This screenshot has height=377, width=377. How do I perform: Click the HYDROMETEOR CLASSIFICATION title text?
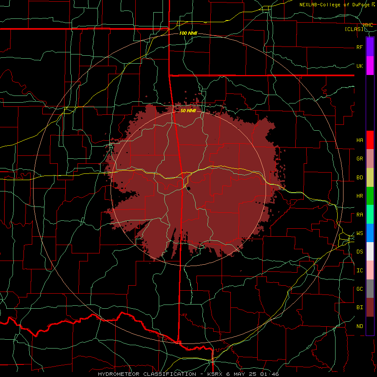click(x=147, y=374)
